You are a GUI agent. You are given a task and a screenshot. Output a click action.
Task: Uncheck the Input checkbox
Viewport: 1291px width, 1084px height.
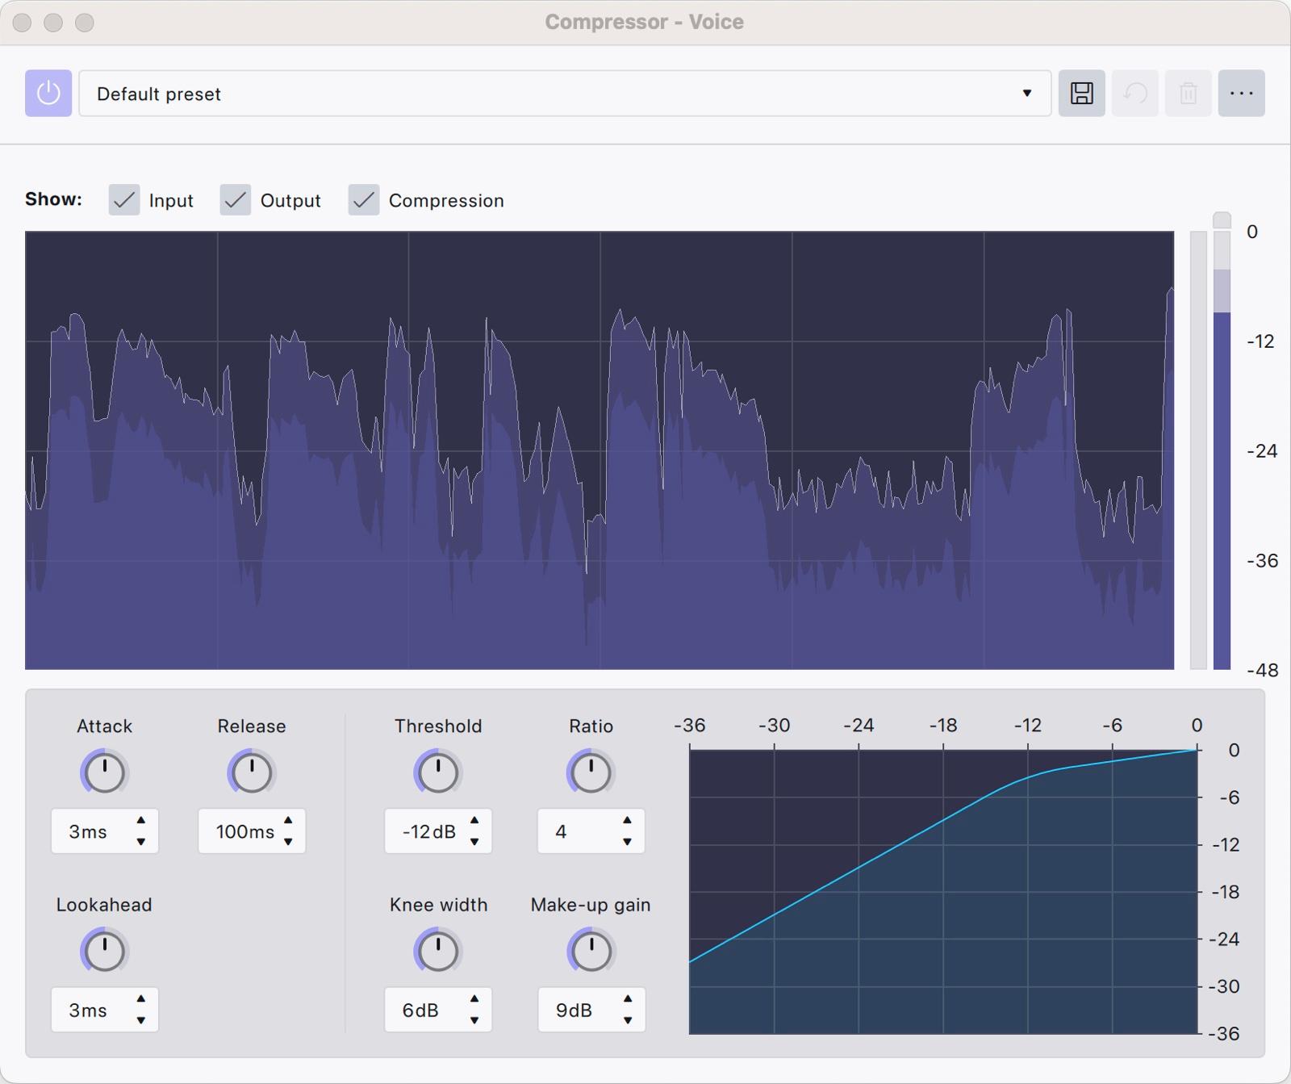coord(124,200)
